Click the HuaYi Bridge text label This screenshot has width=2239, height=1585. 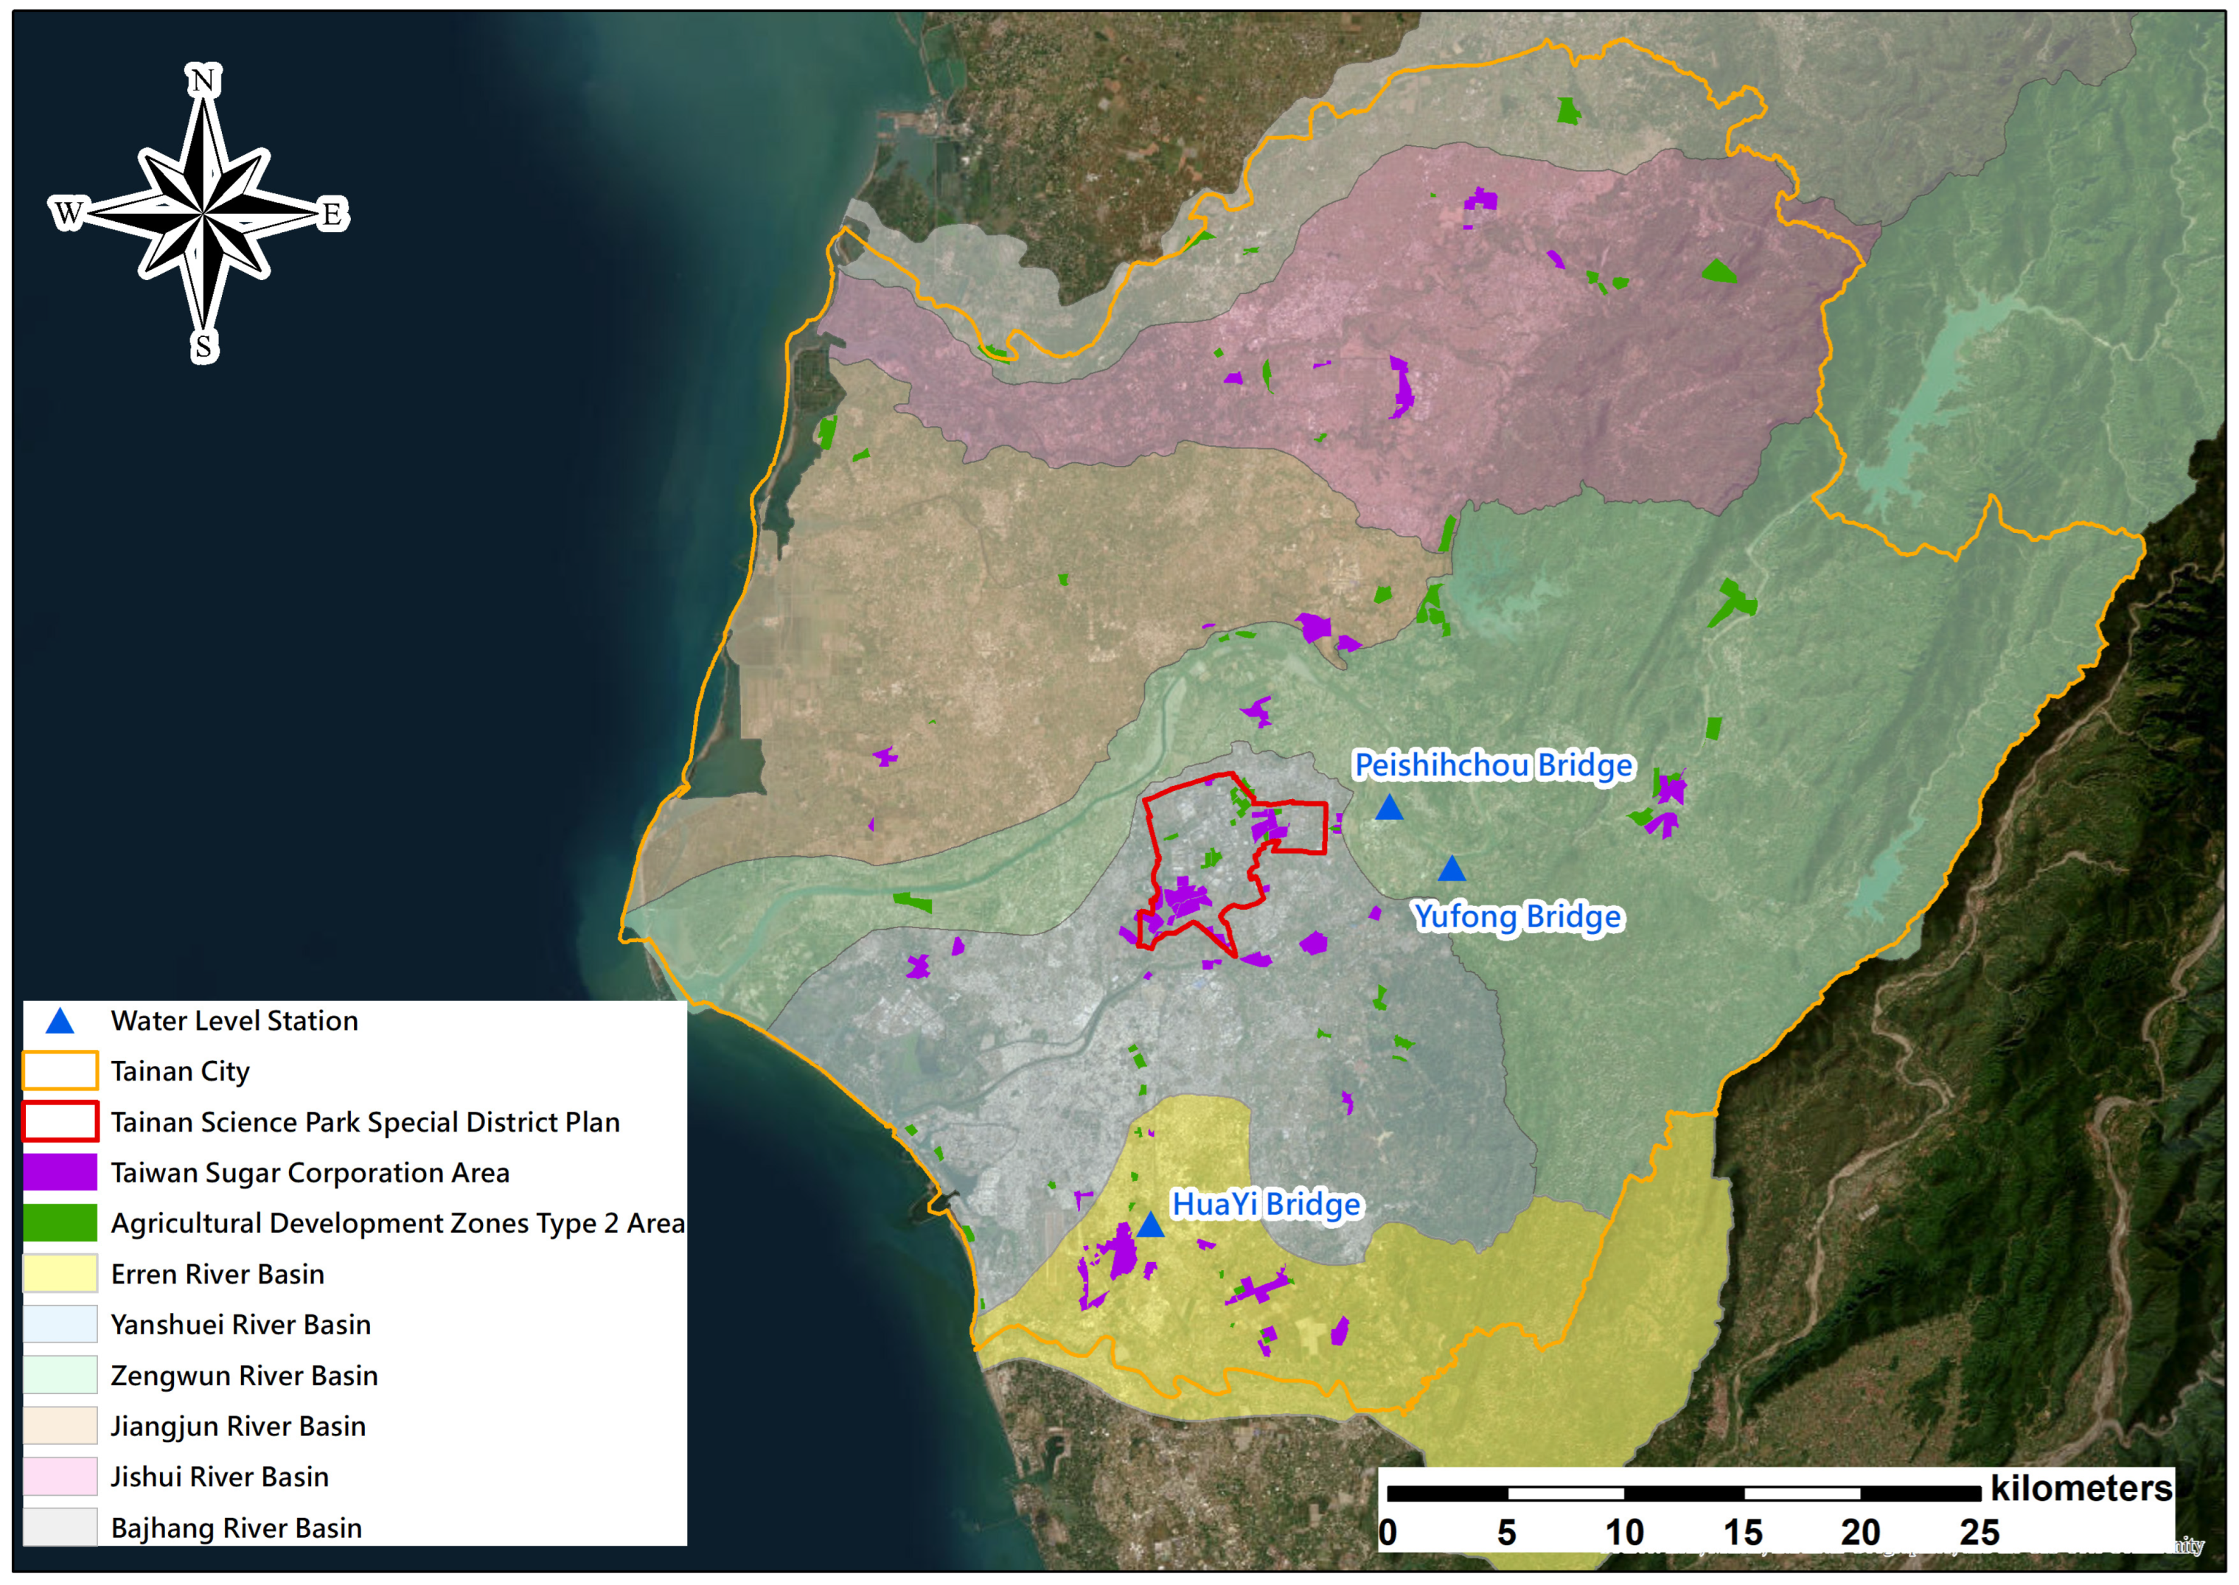pos(1266,1205)
